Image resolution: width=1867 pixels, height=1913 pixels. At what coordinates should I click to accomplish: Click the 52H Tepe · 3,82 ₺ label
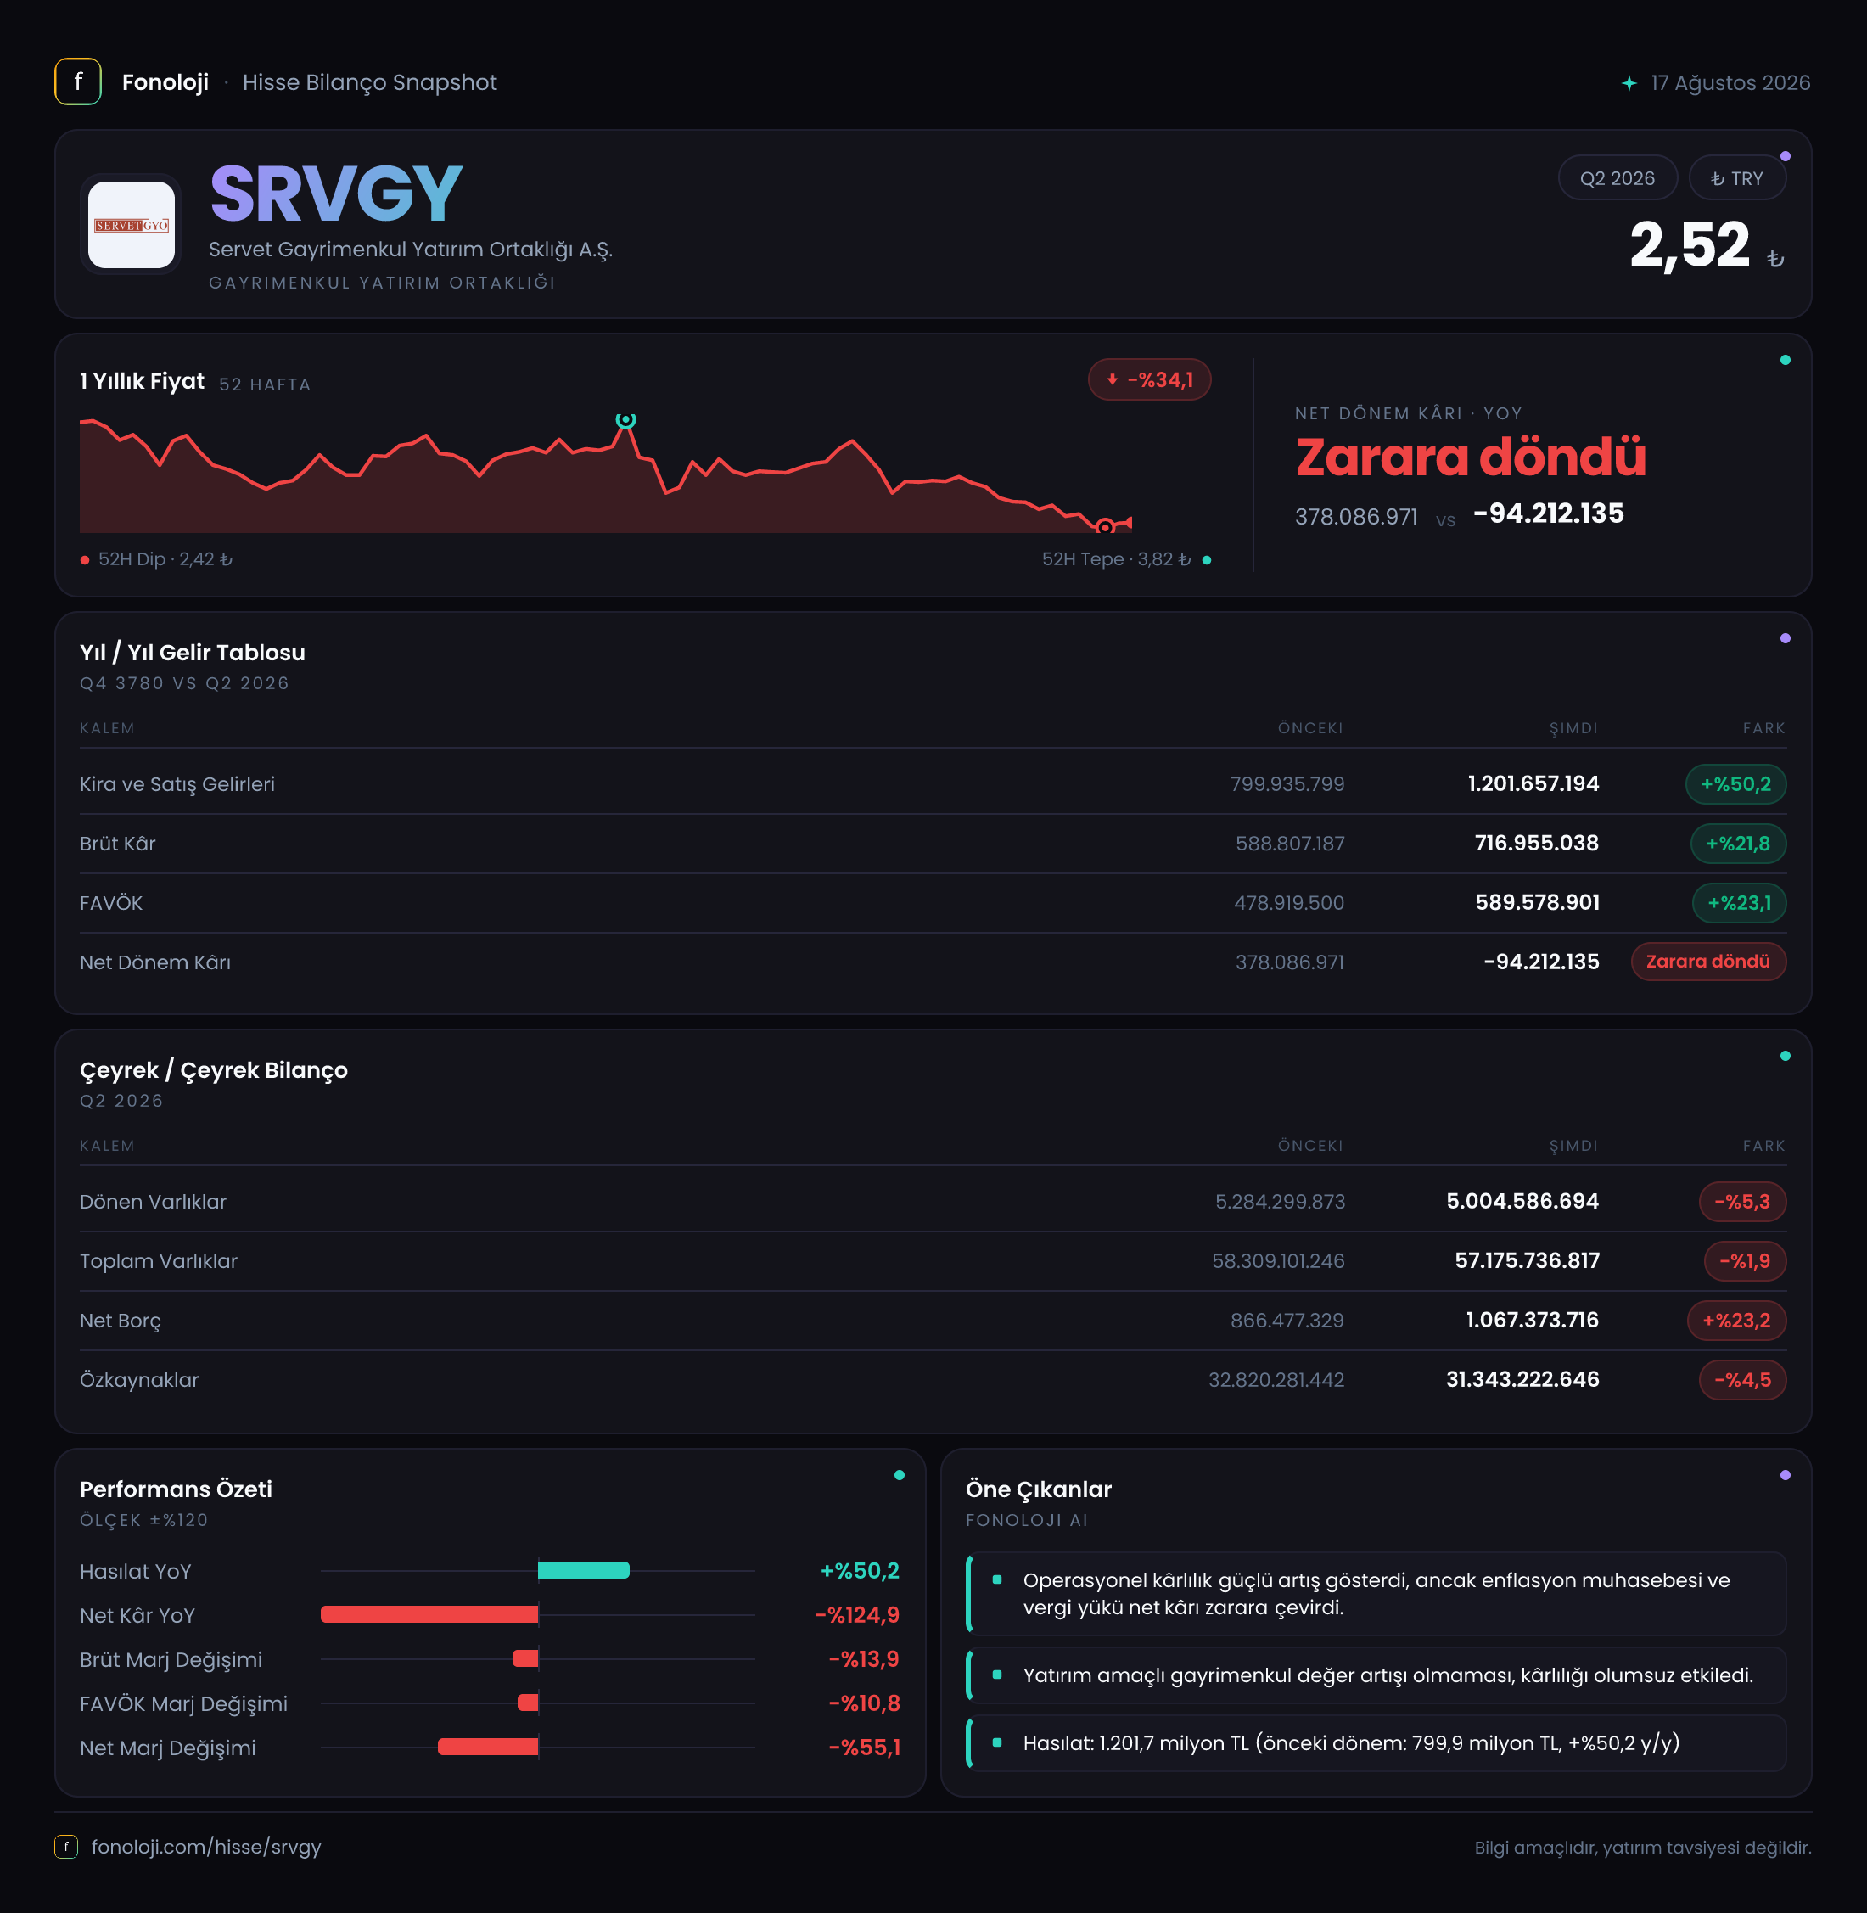click(1116, 559)
